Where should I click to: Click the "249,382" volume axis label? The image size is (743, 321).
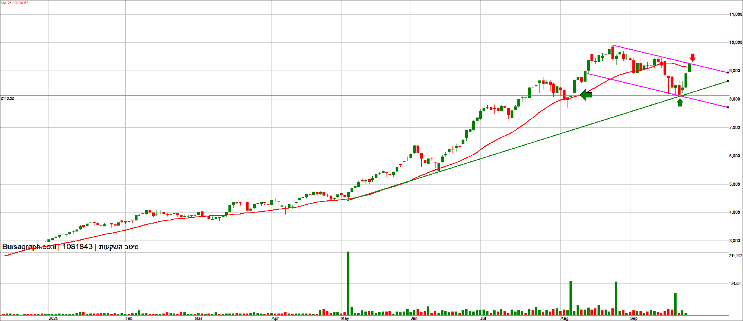tap(735, 256)
